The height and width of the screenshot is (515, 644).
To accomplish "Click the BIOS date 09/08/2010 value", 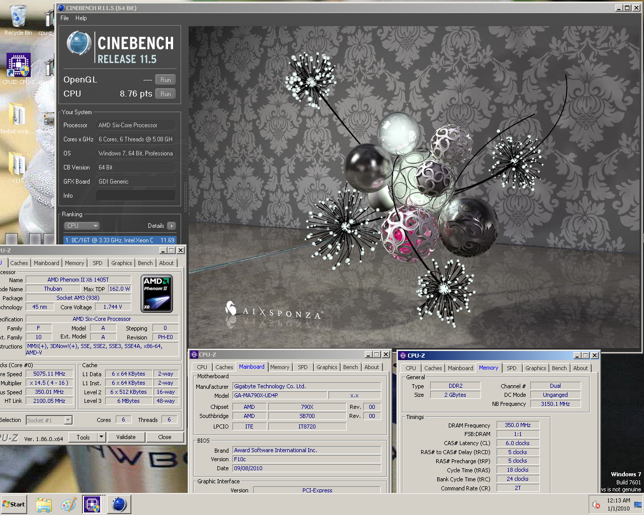I will coord(307,468).
